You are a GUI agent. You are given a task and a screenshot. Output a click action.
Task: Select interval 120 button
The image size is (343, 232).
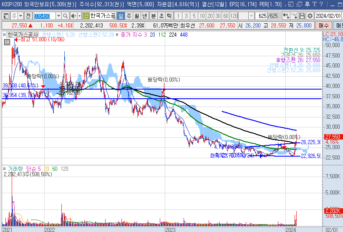[234, 16]
